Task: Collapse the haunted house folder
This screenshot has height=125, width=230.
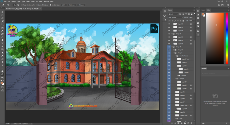Action: coord(175,56)
